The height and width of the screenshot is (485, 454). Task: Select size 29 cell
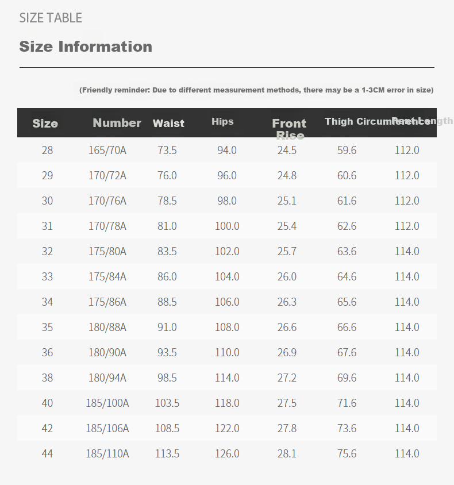(47, 176)
